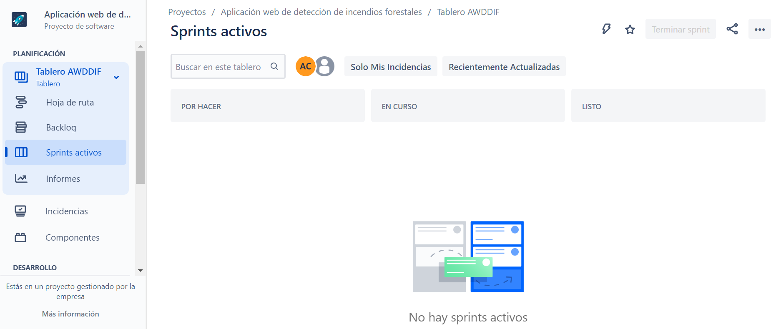781x329 pixels.
Task: Expand the Tablero AWDDIF board switcher chevron
Action: (116, 77)
